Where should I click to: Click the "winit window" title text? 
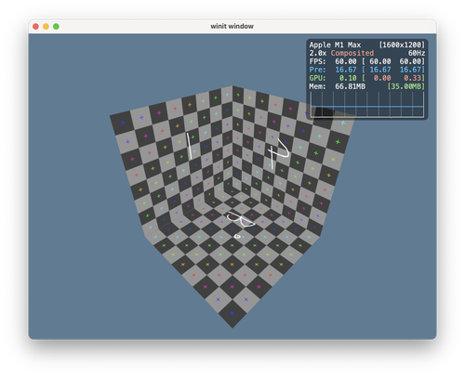point(232,26)
